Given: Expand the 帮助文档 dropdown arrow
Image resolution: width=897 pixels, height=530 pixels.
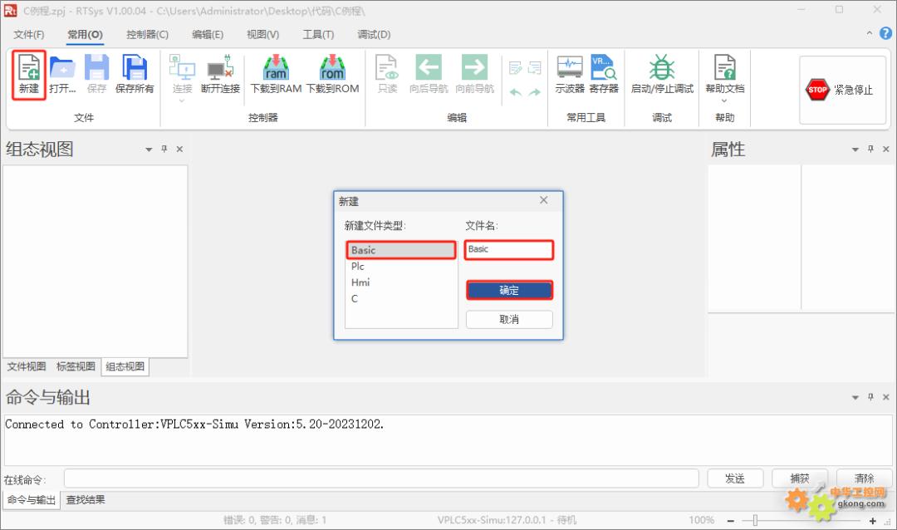Looking at the screenshot, I should [724, 101].
